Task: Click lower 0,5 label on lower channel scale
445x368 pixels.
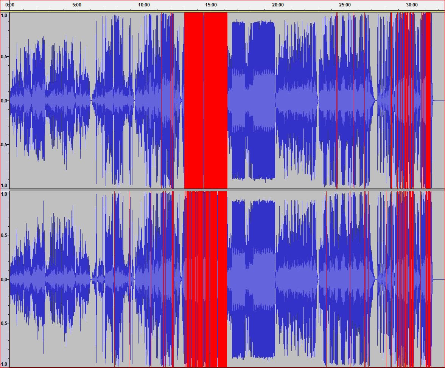Action: click(x=5, y=323)
